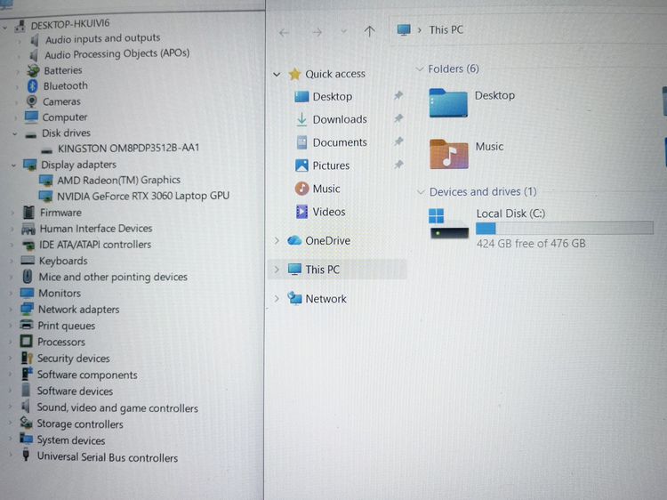Select the System devices row
Viewport: 667px width, 500px height.
[70, 440]
